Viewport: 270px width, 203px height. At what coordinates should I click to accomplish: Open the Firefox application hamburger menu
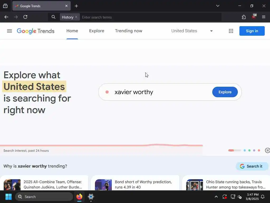click(263, 17)
